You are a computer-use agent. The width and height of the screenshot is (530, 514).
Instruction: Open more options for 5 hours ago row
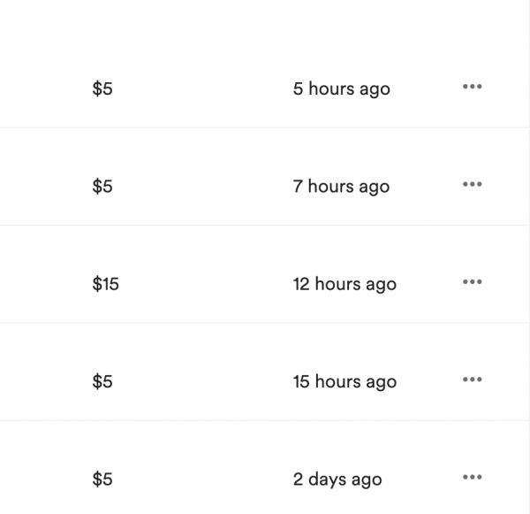(472, 88)
